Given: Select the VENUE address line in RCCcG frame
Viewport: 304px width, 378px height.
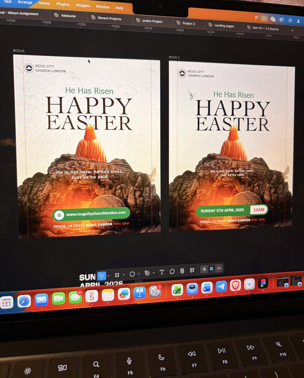Looking at the screenshot, I should click(92, 225).
